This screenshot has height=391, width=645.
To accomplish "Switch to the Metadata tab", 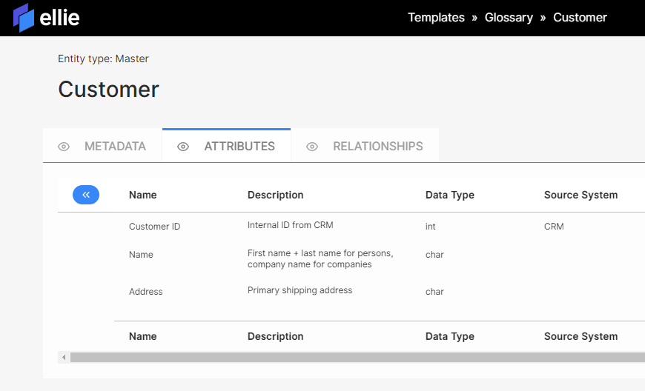I will pyautogui.click(x=115, y=147).
